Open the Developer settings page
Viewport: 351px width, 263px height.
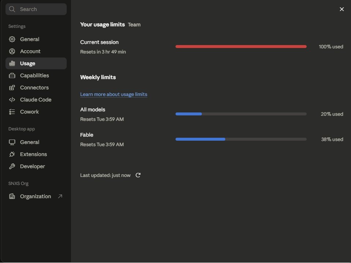(x=36, y=166)
